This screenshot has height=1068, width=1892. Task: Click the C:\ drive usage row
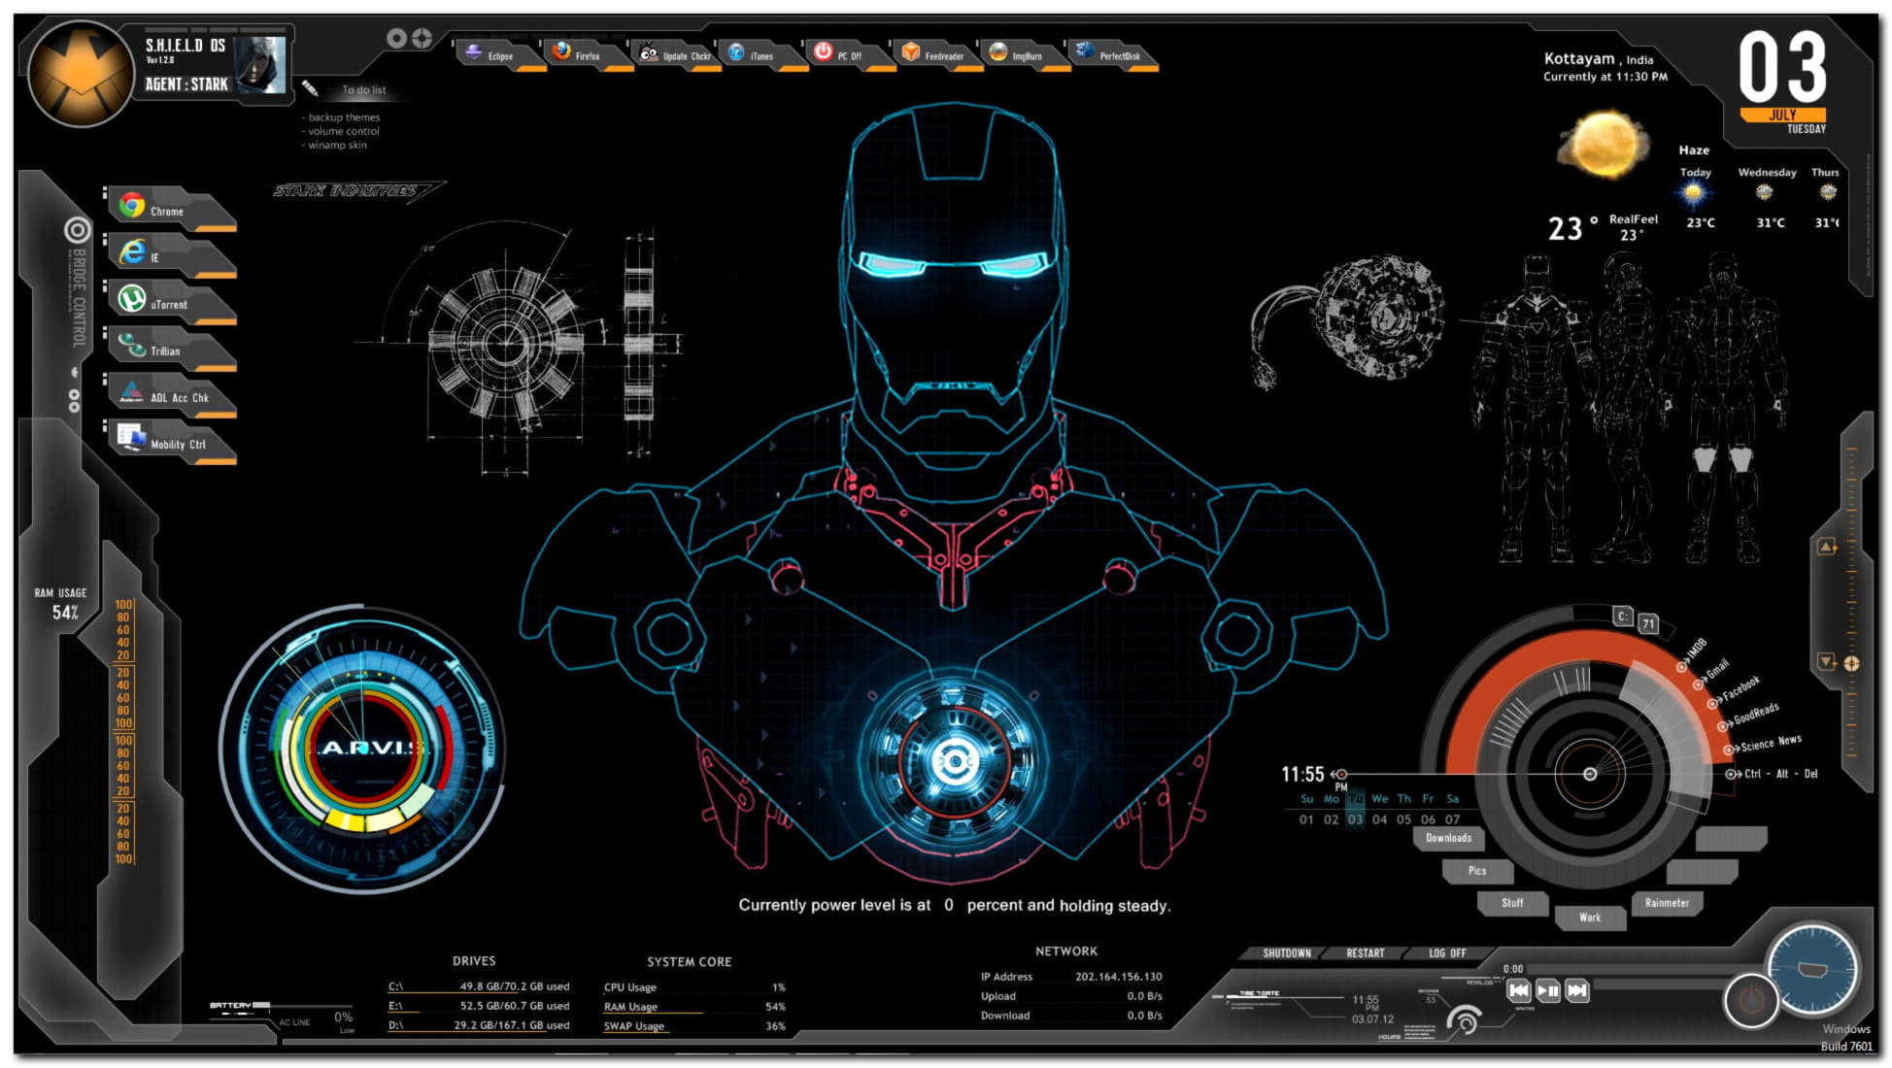click(x=479, y=986)
